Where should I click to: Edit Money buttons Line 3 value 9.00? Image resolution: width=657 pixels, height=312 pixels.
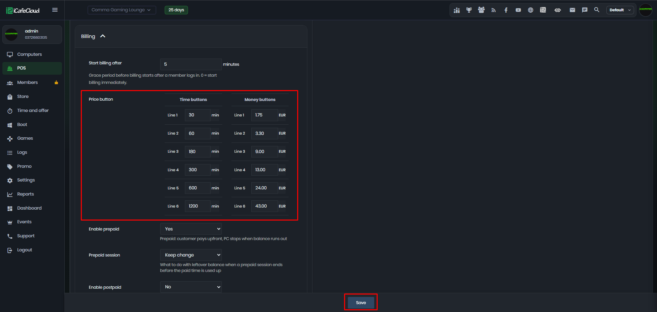(x=264, y=151)
